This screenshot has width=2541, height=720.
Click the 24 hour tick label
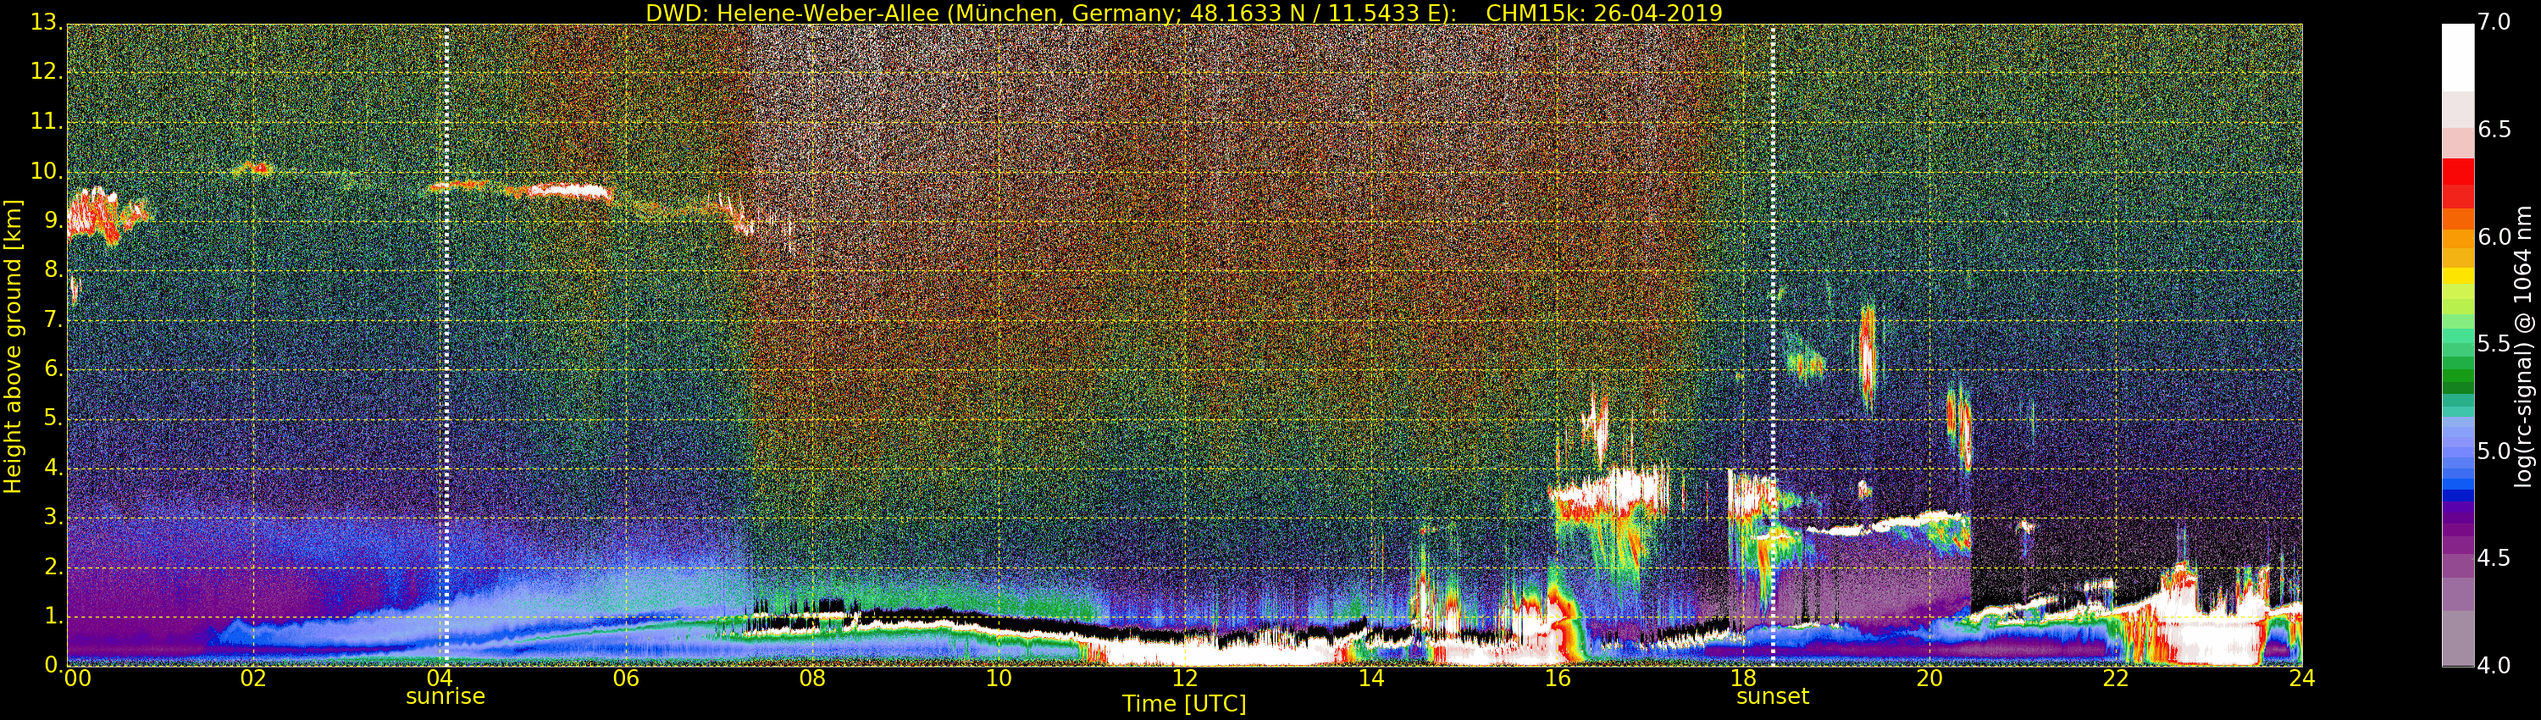pyautogui.click(x=2302, y=678)
